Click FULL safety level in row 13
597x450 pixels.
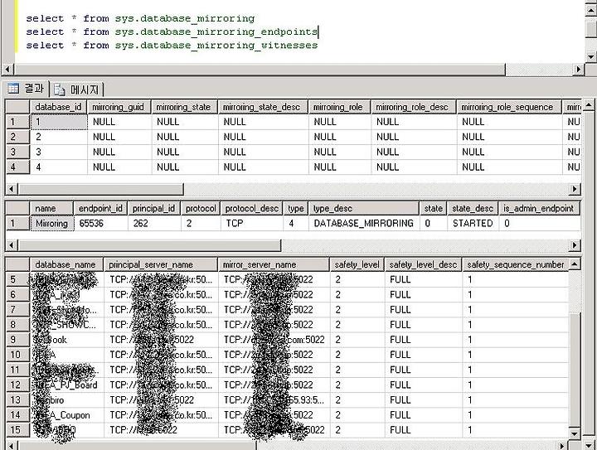[424, 399]
